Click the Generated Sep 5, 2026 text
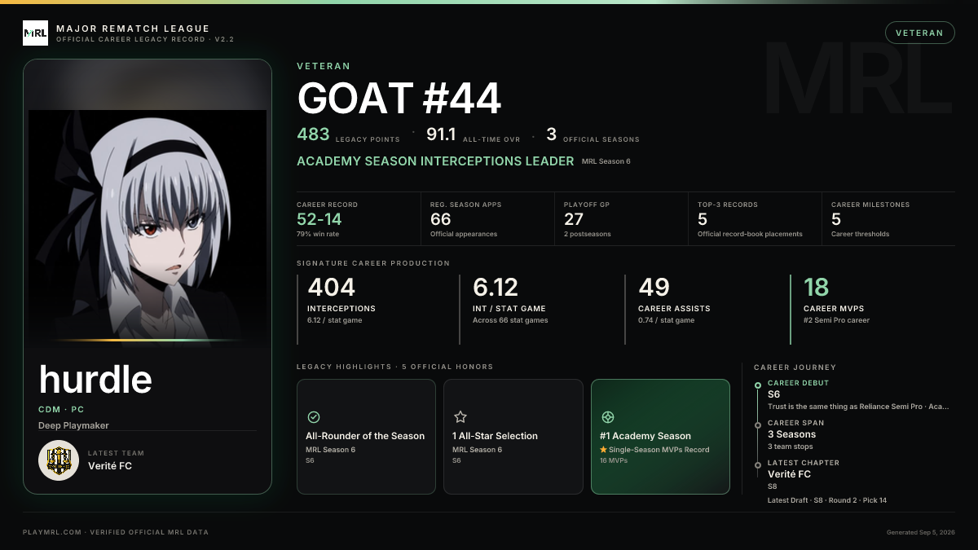978x550 pixels. (921, 532)
